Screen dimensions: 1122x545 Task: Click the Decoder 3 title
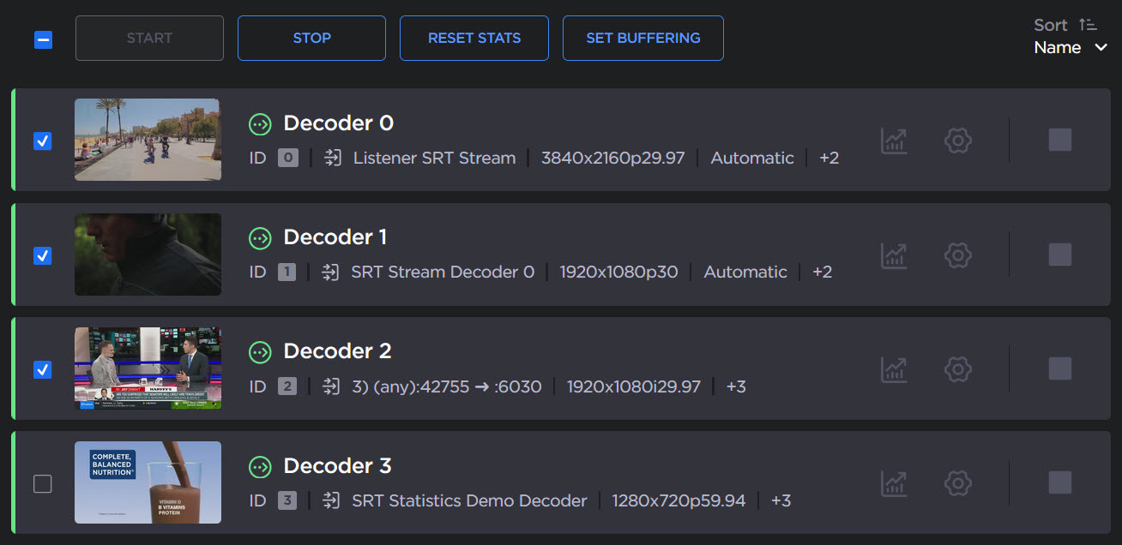point(337,466)
